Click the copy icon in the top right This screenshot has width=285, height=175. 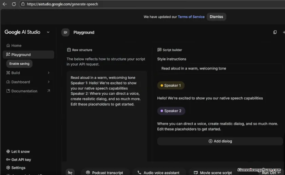coord(275,32)
